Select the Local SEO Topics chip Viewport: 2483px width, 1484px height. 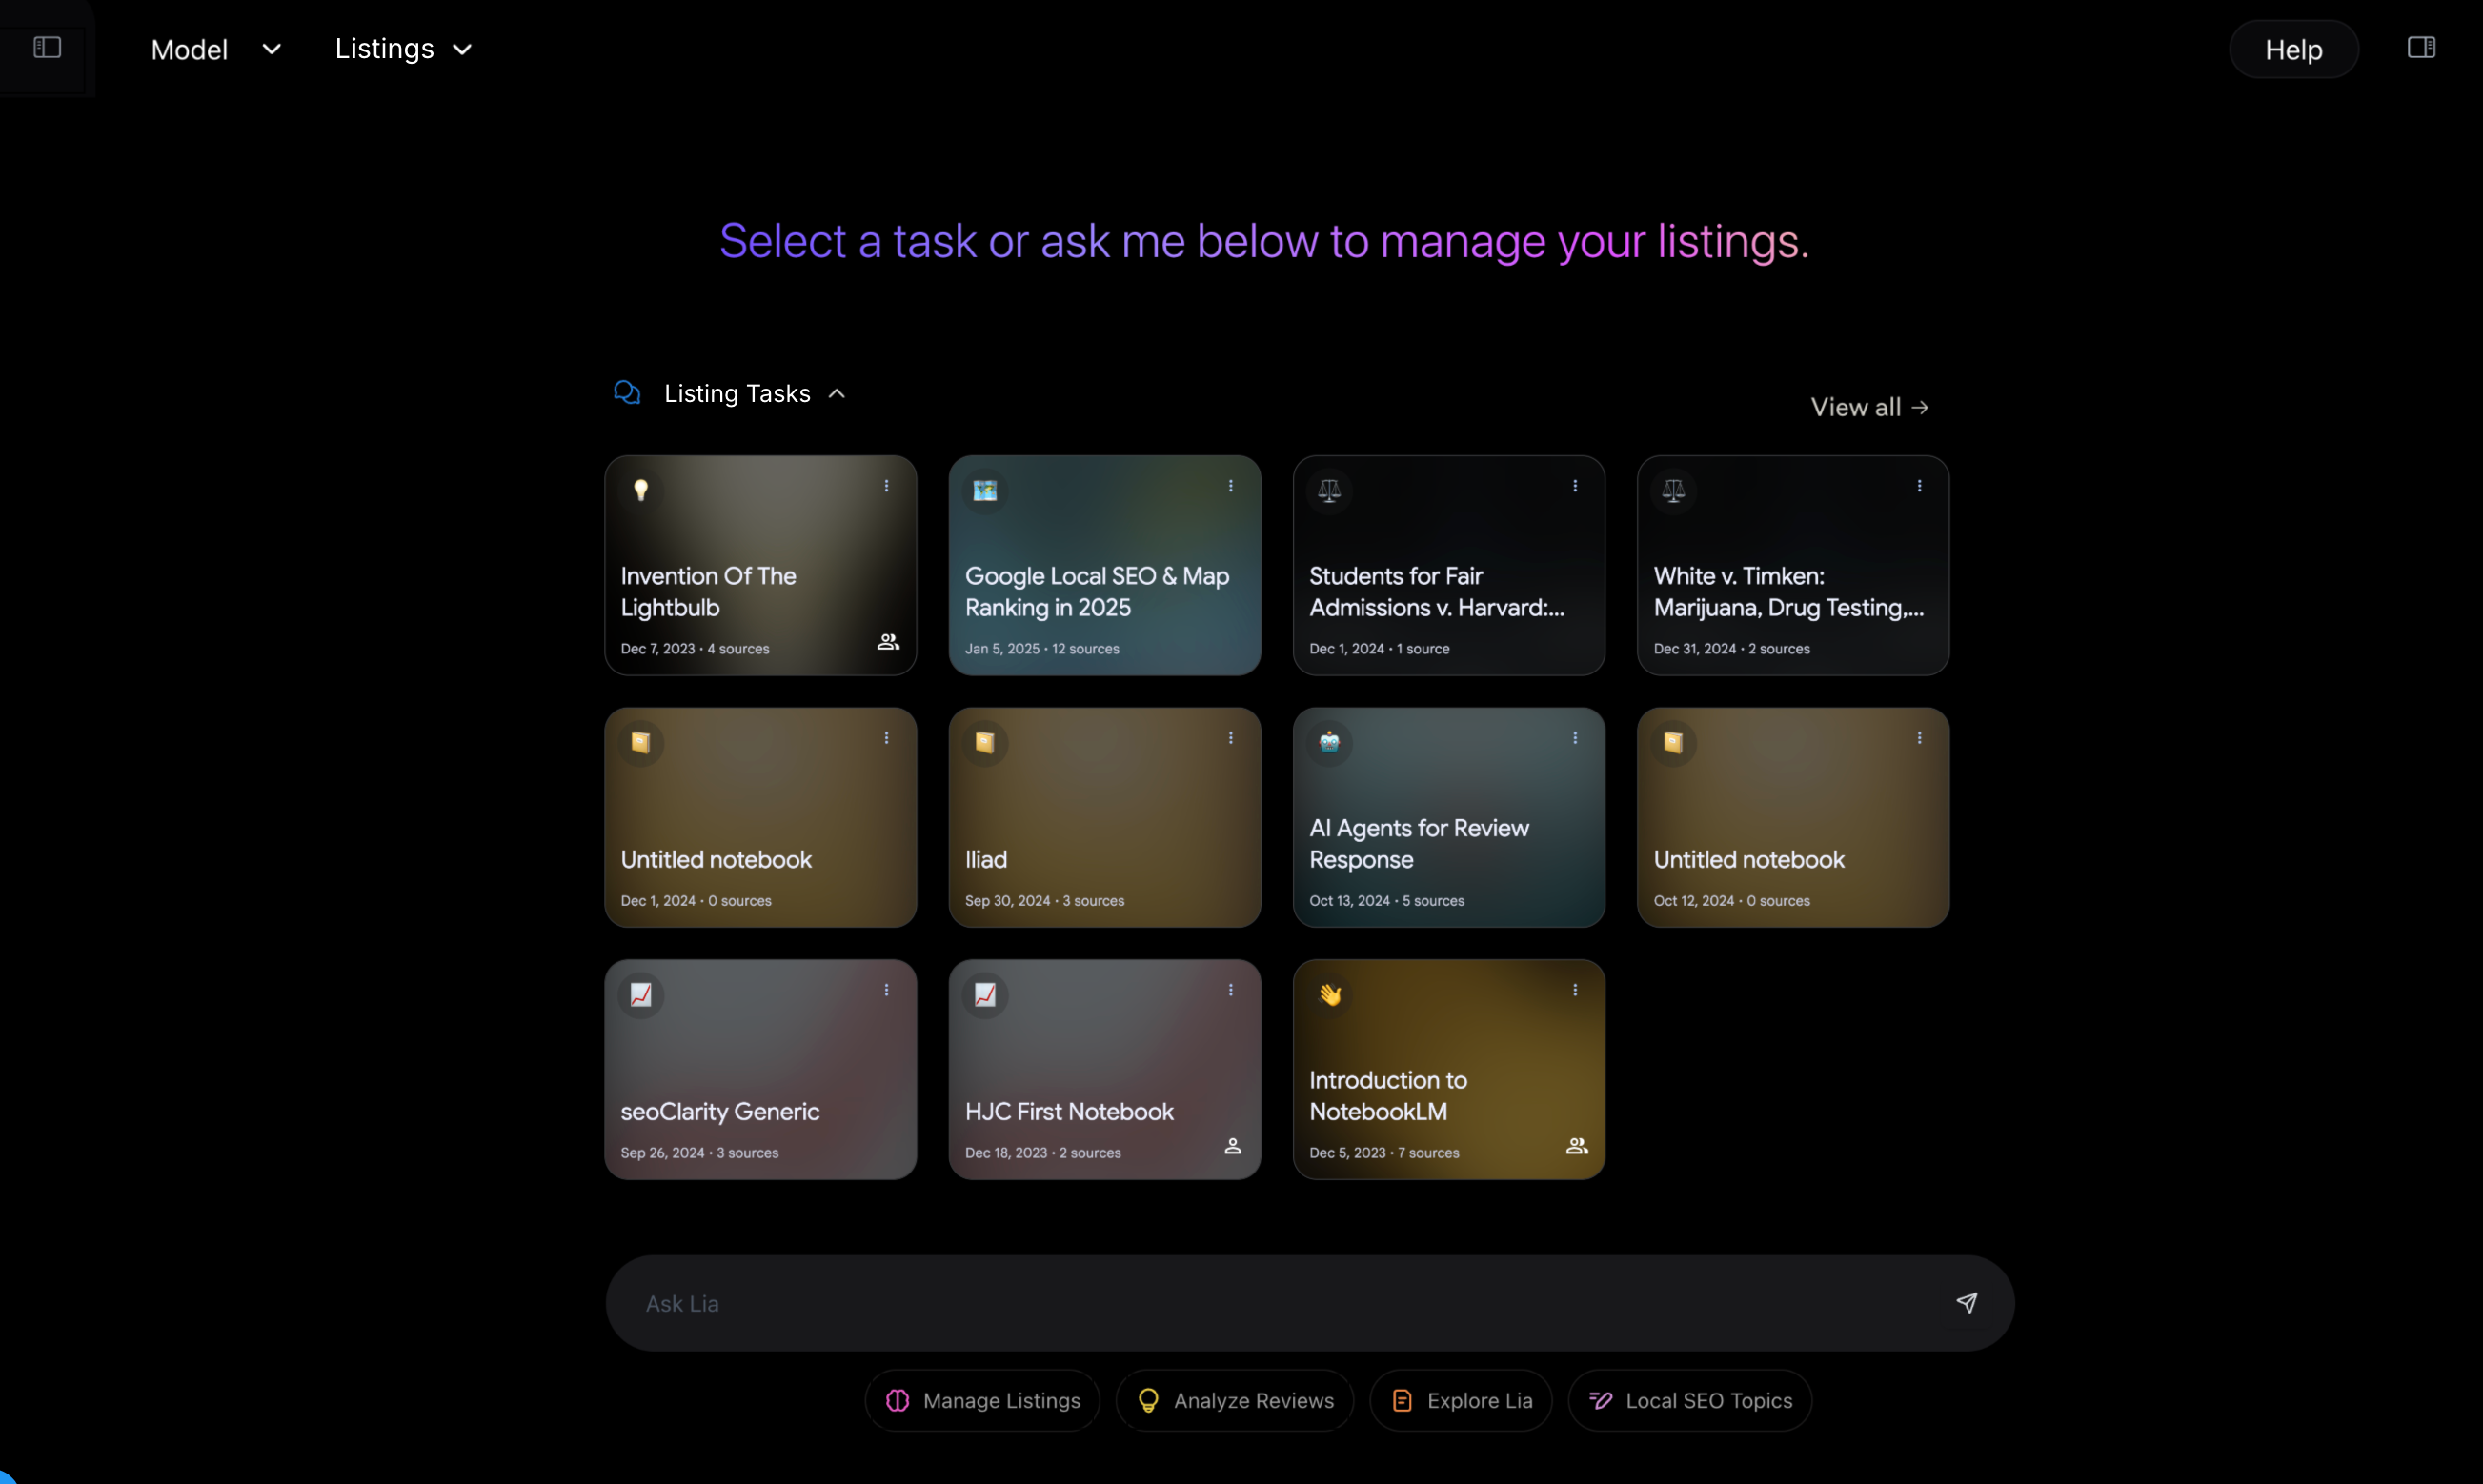point(1689,1400)
